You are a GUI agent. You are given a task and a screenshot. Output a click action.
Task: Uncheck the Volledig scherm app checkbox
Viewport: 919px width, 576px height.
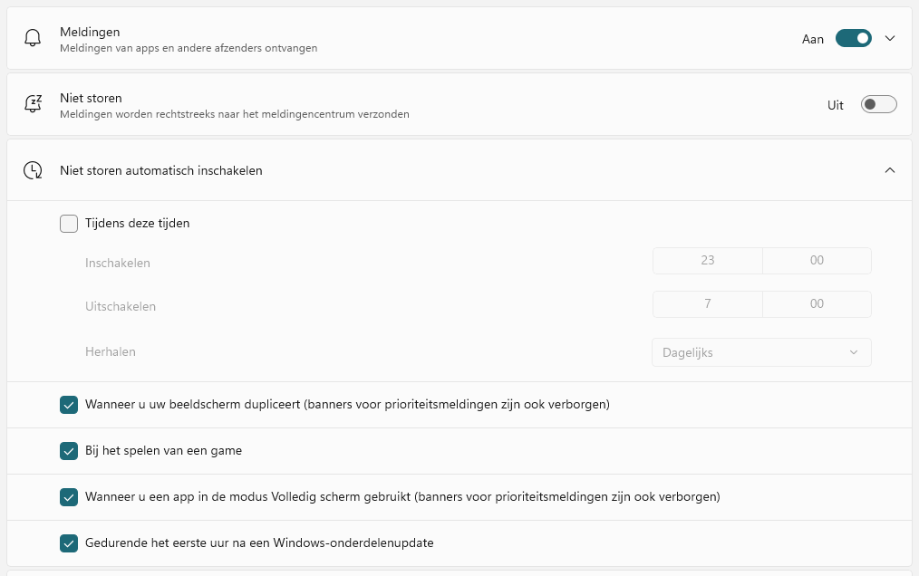(x=69, y=497)
